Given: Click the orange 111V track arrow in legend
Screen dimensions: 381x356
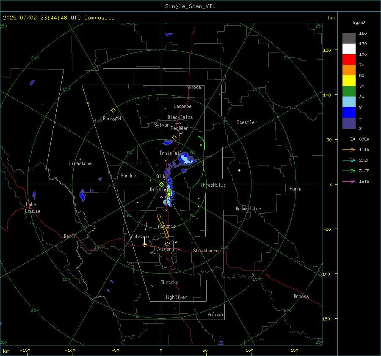Looking at the screenshot, I should click(x=349, y=150).
